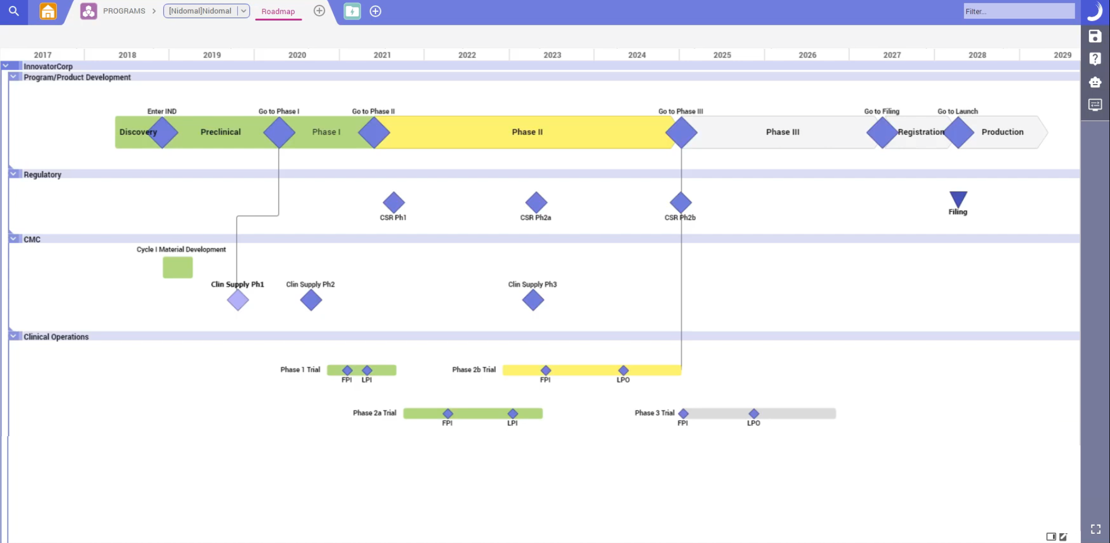1110x543 pixels.
Task: Click the fullscreen icon in bottom right
Action: (x=1095, y=529)
